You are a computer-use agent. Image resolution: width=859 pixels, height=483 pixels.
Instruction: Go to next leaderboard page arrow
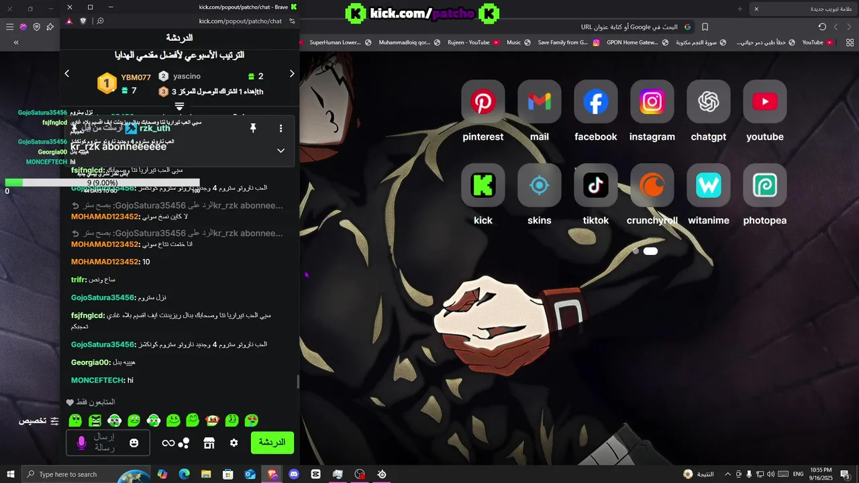(x=292, y=74)
